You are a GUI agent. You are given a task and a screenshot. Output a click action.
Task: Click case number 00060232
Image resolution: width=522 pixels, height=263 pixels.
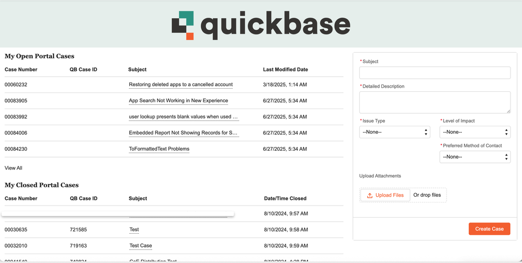[16, 85]
